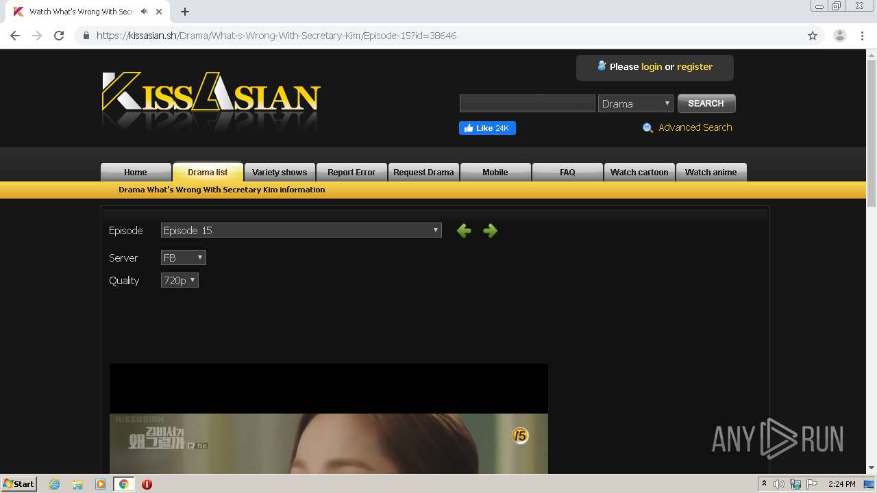This screenshot has width=877, height=493.
Task: Open FAQ tab
Action: tap(567, 172)
